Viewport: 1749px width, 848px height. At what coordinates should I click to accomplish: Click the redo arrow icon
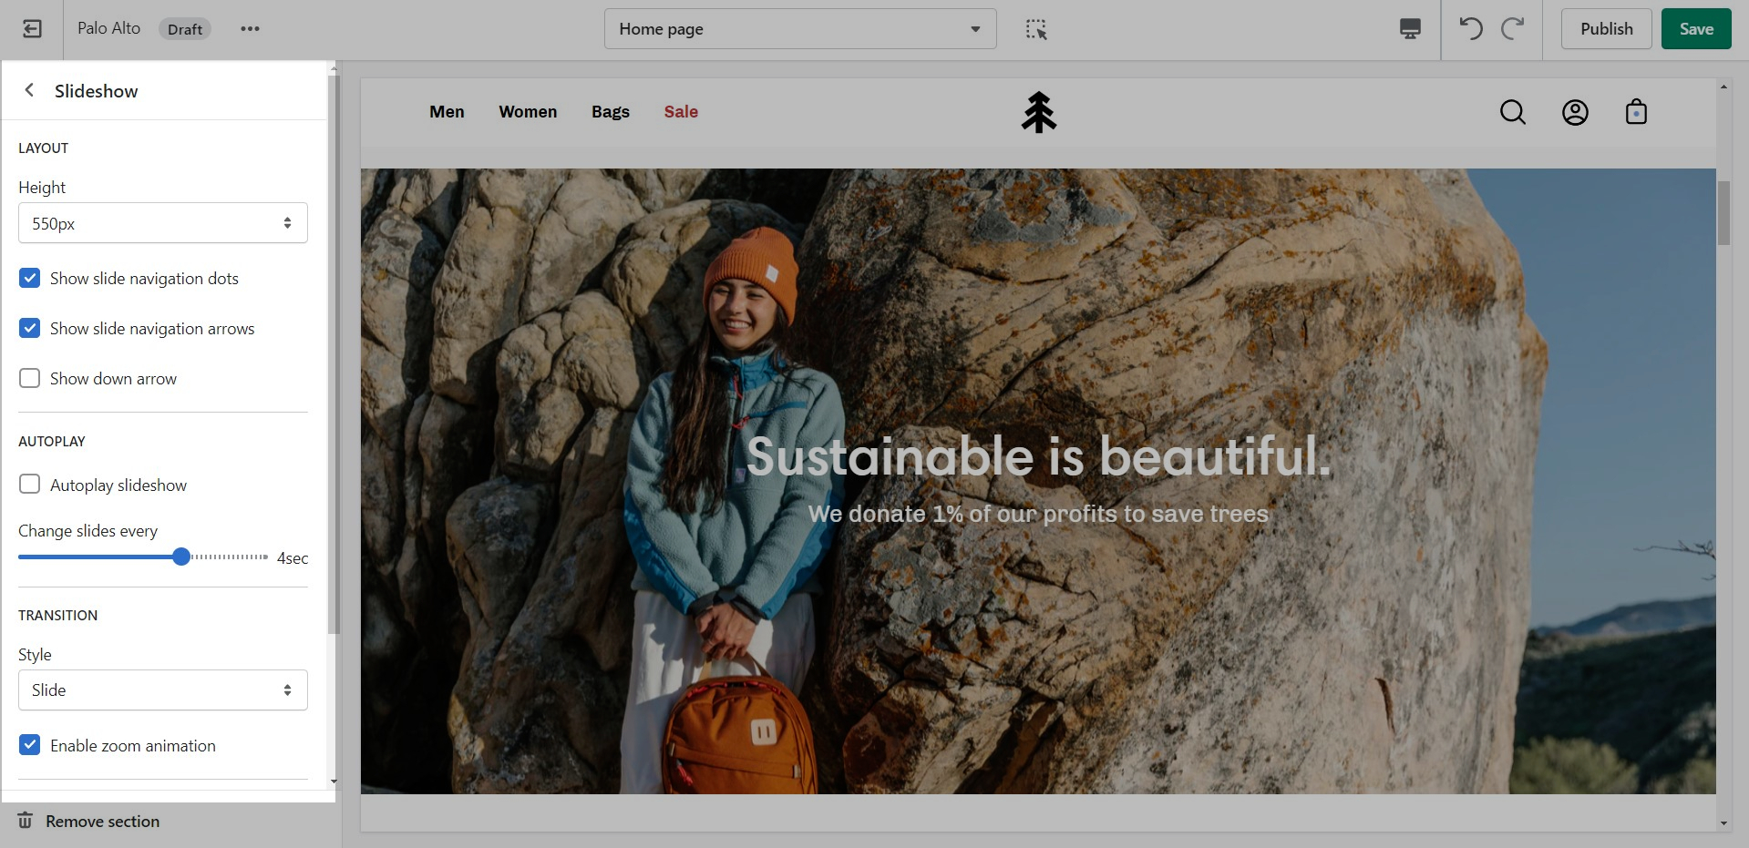(1512, 29)
